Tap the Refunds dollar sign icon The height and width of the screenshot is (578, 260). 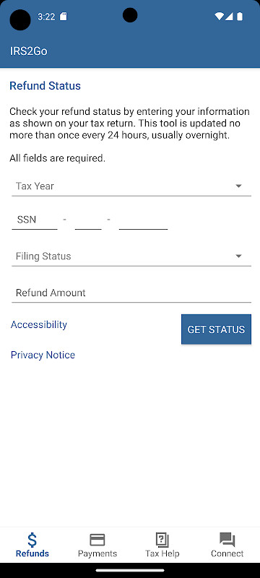(32, 540)
